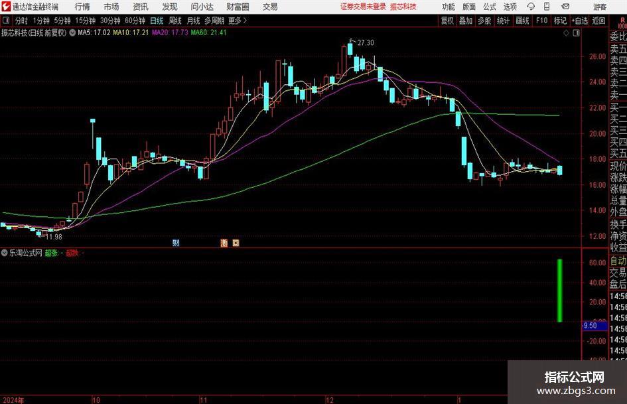The image size is (627, 404).
Task: Click the 27.30 high price label
Action: tap(366, 42)
